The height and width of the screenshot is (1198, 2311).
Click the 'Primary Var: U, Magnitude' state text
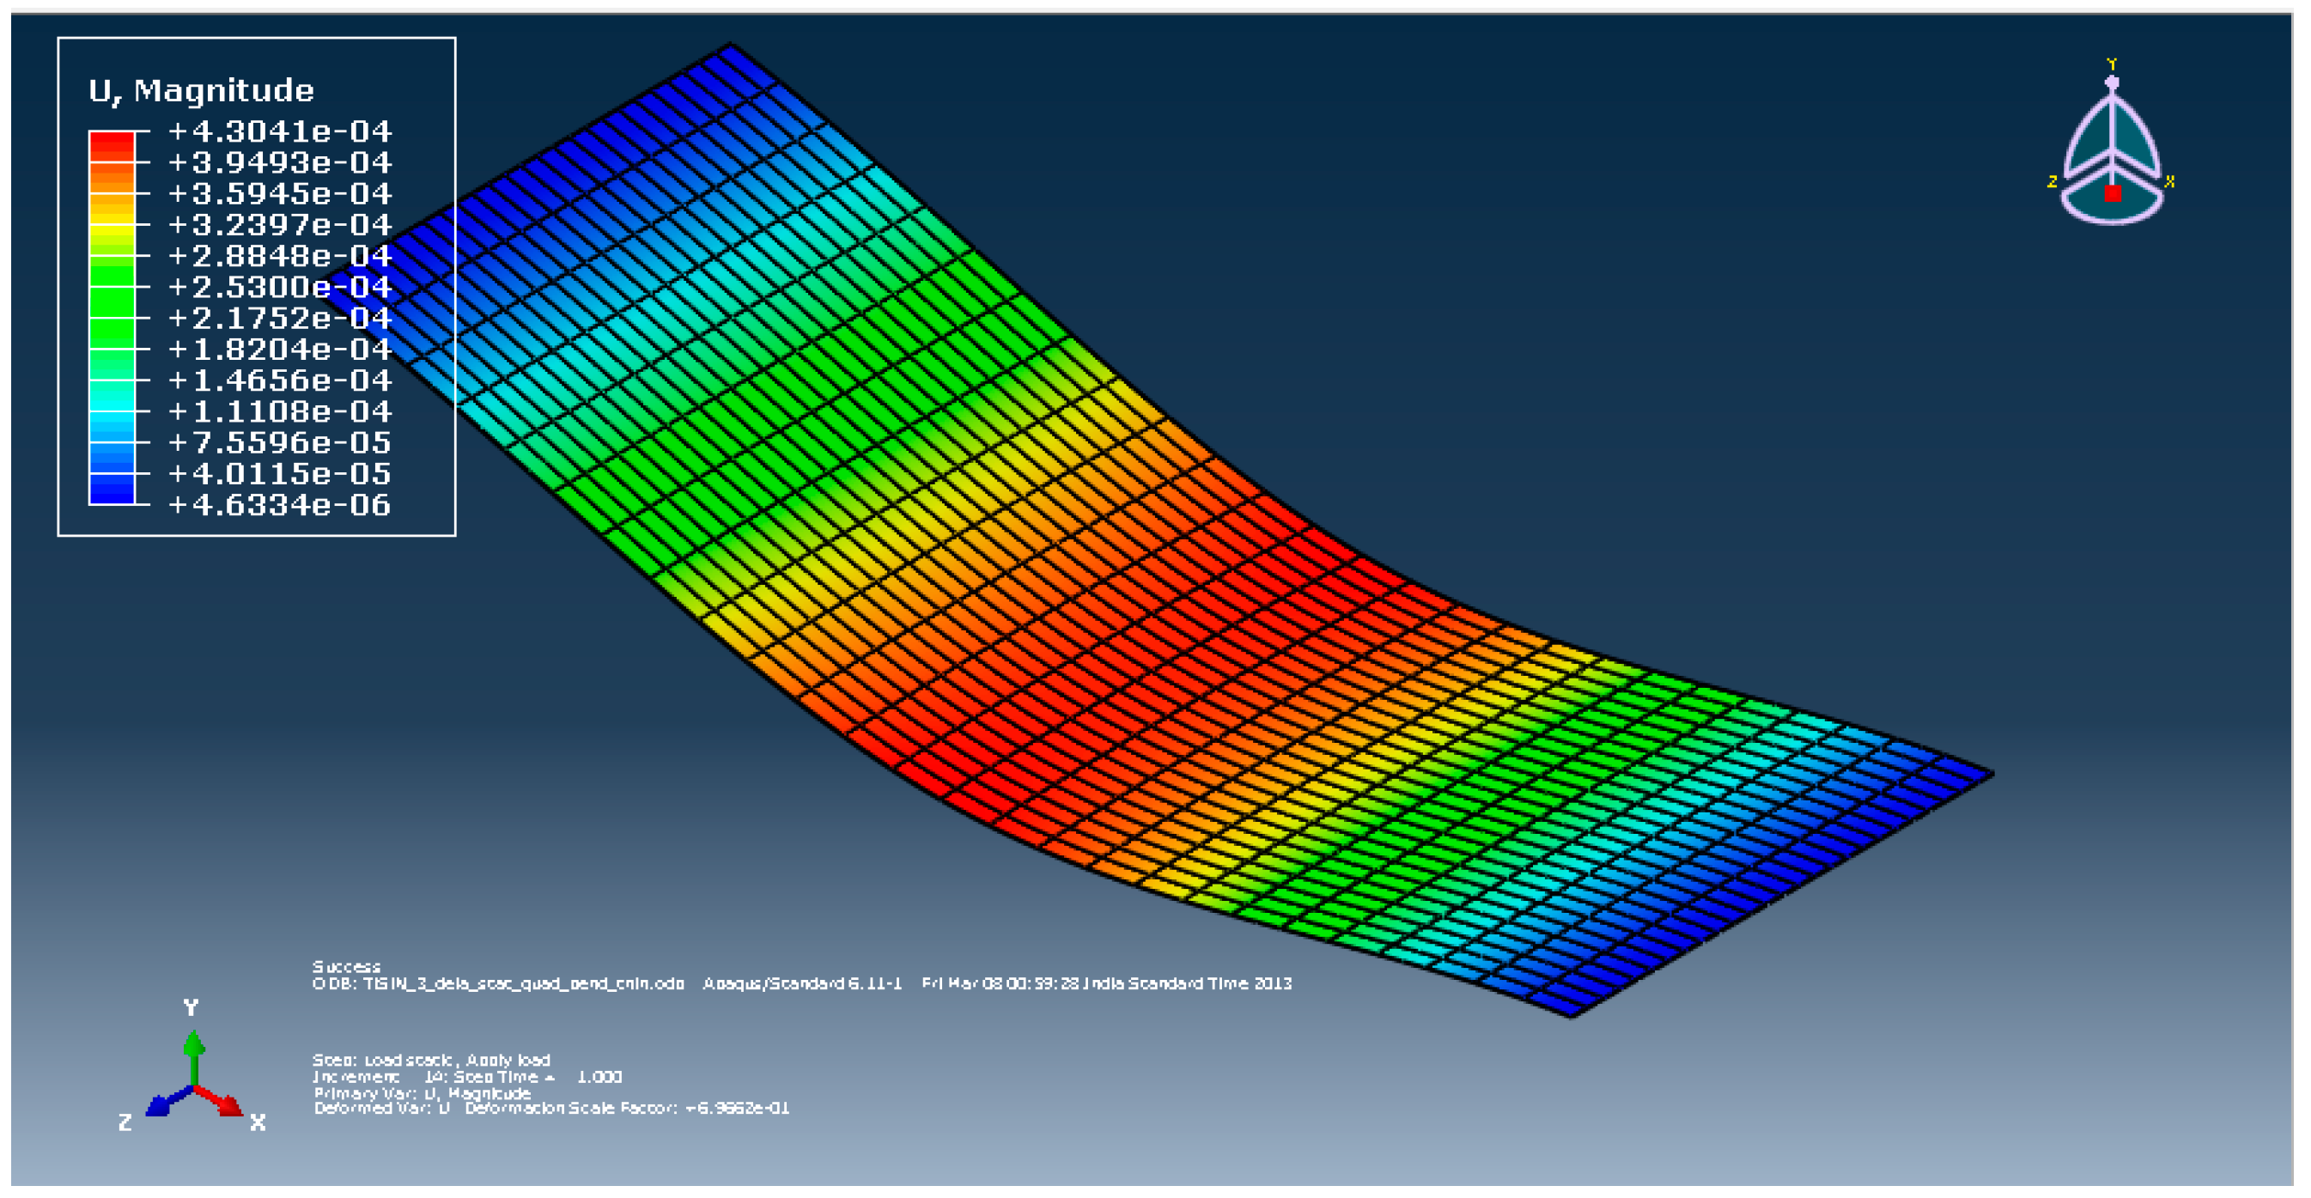422,1093
